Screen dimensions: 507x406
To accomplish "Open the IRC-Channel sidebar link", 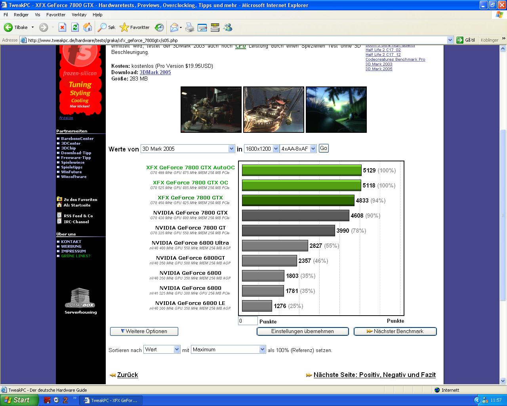I will (76, 222).
